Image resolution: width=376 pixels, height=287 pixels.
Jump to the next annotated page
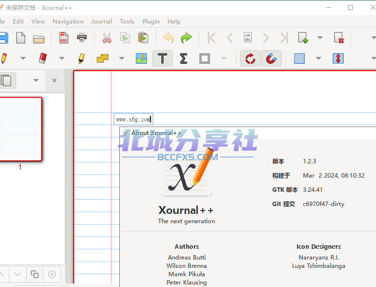point(248,38)
